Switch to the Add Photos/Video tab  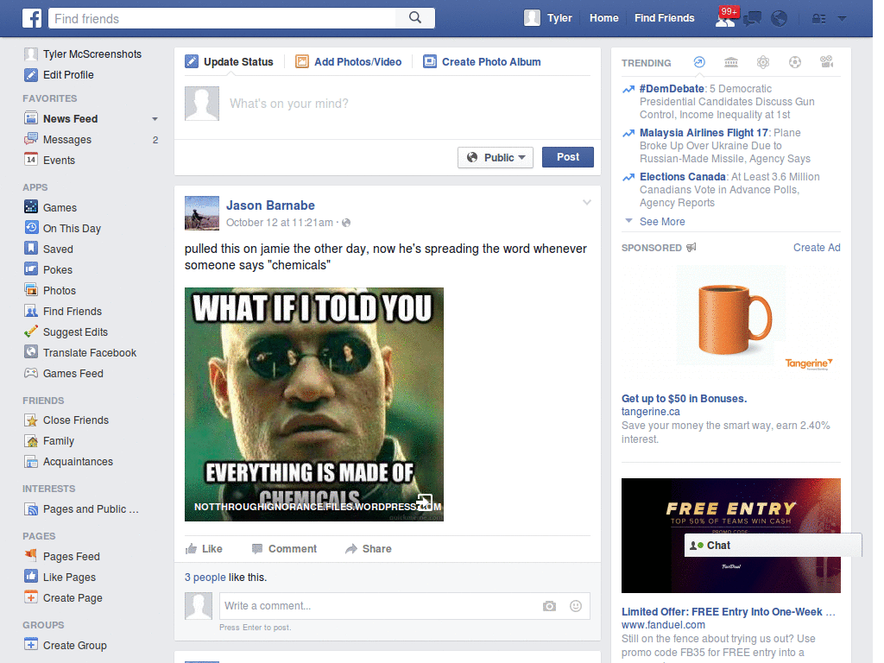349,61
